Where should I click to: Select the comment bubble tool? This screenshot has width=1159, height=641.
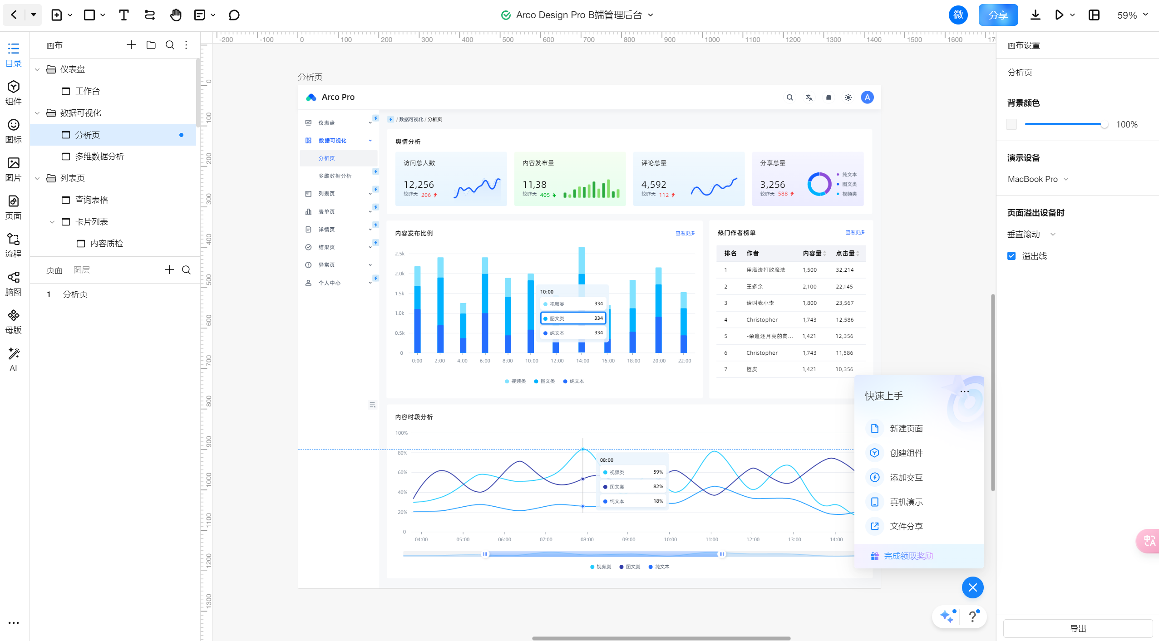pos(234,15)
